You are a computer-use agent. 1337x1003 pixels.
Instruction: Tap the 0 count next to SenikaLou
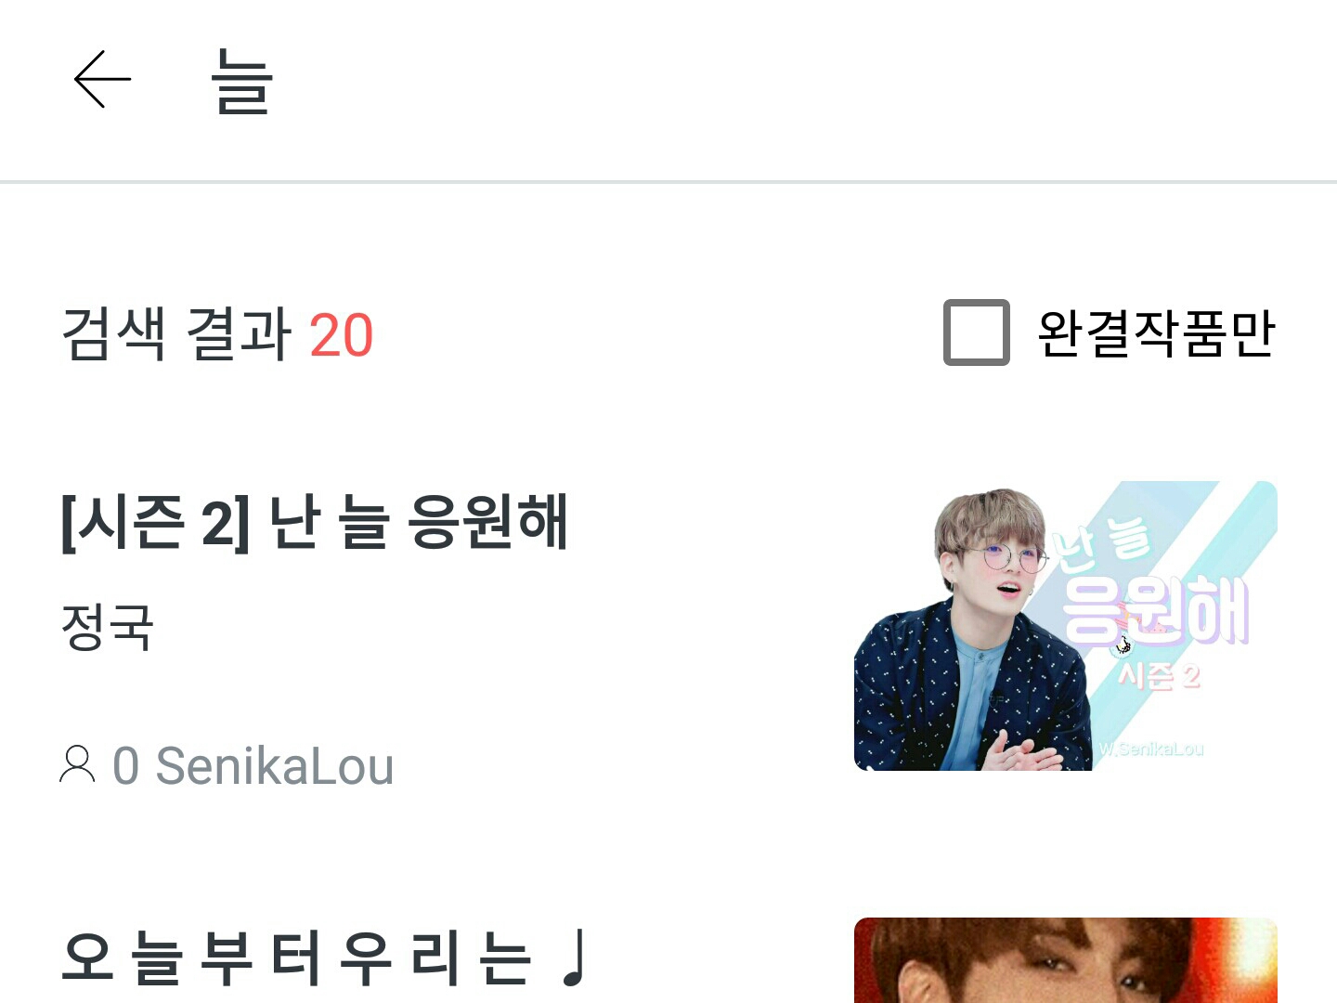pos(126,767)
